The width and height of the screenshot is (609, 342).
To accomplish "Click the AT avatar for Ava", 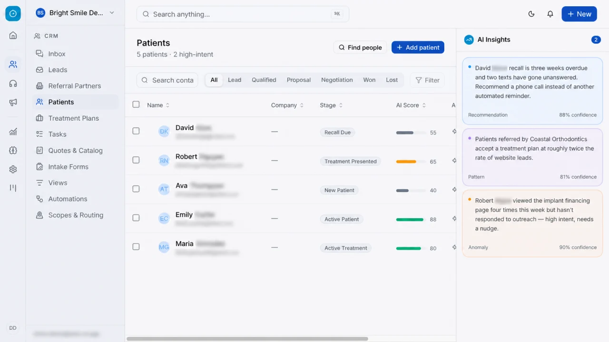I will tap(164, 189).
